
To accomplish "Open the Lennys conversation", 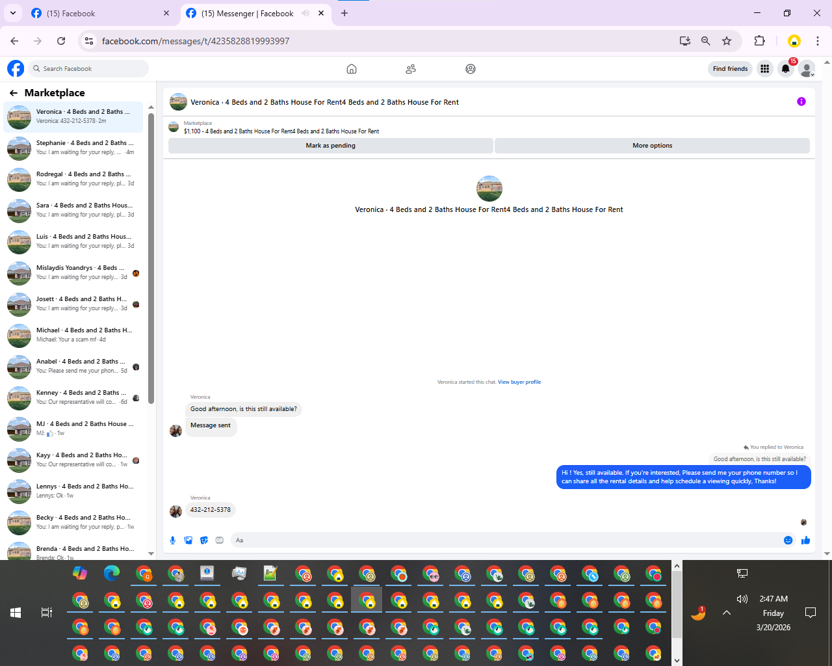I will pos(73,492).
